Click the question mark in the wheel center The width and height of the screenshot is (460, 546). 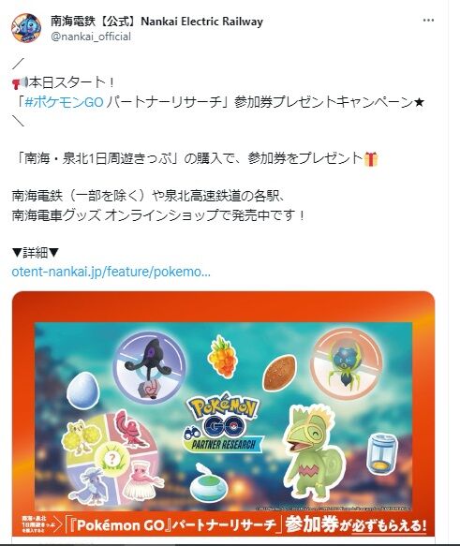coord(111,458)
